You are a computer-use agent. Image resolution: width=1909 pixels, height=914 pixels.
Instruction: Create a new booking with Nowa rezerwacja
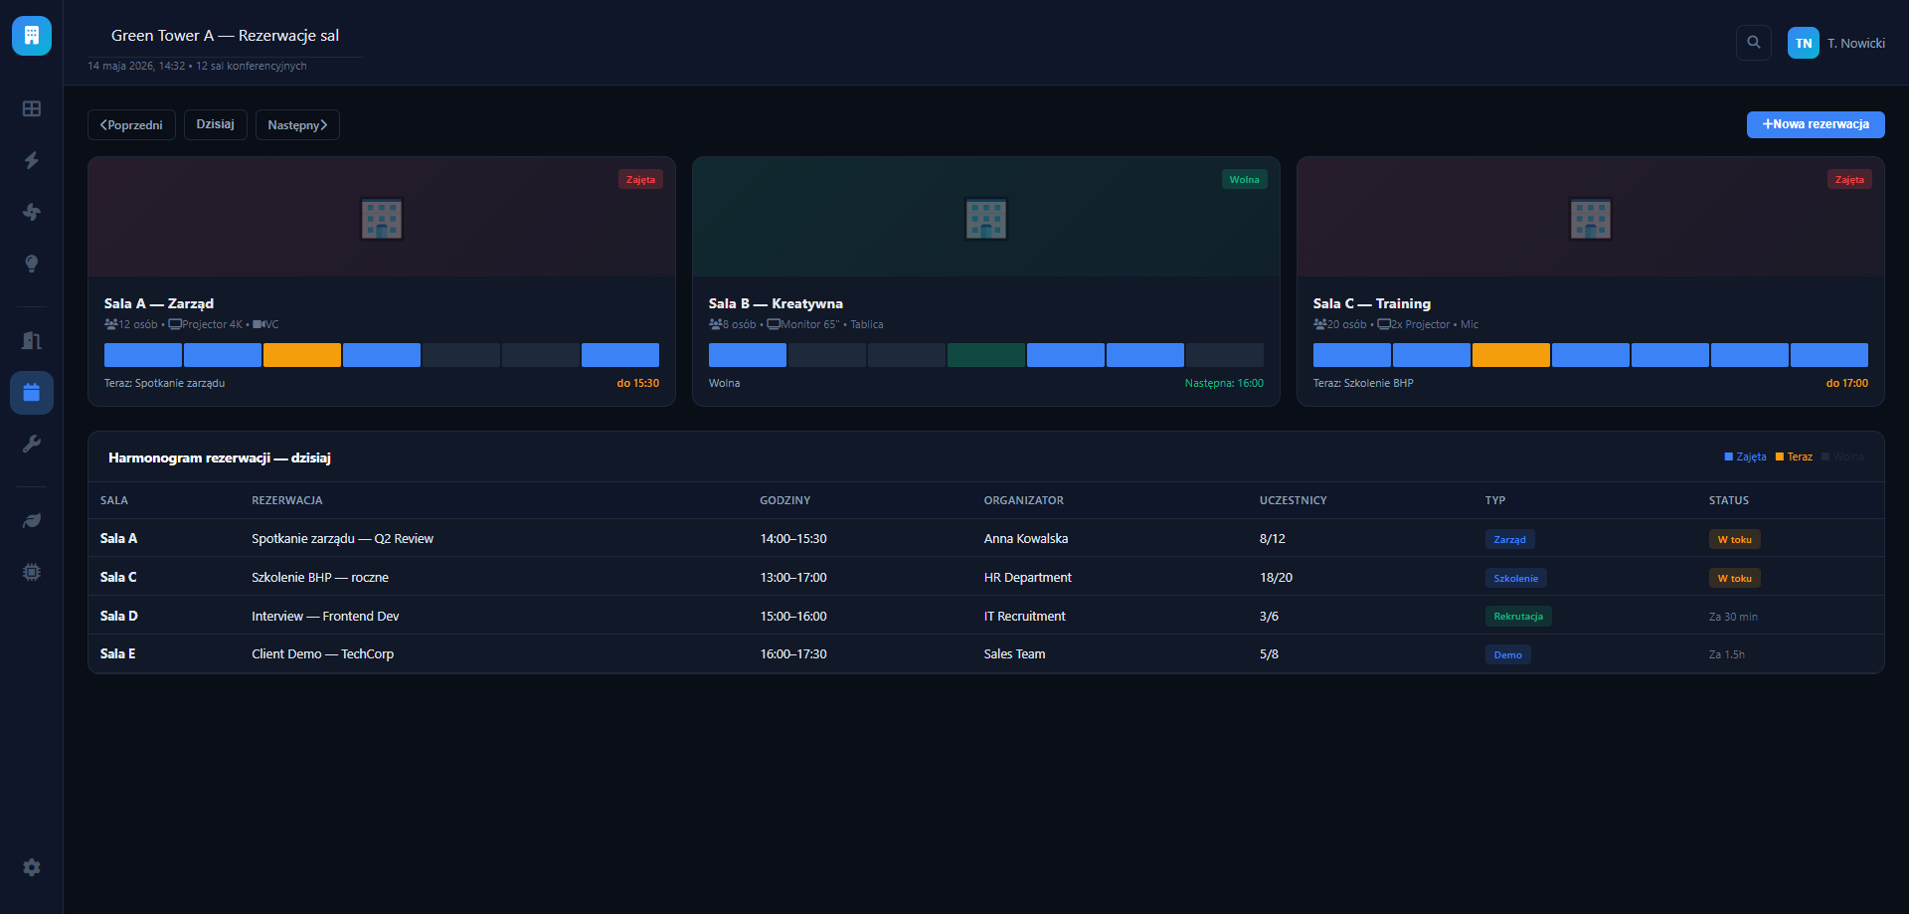point(1816,124)
